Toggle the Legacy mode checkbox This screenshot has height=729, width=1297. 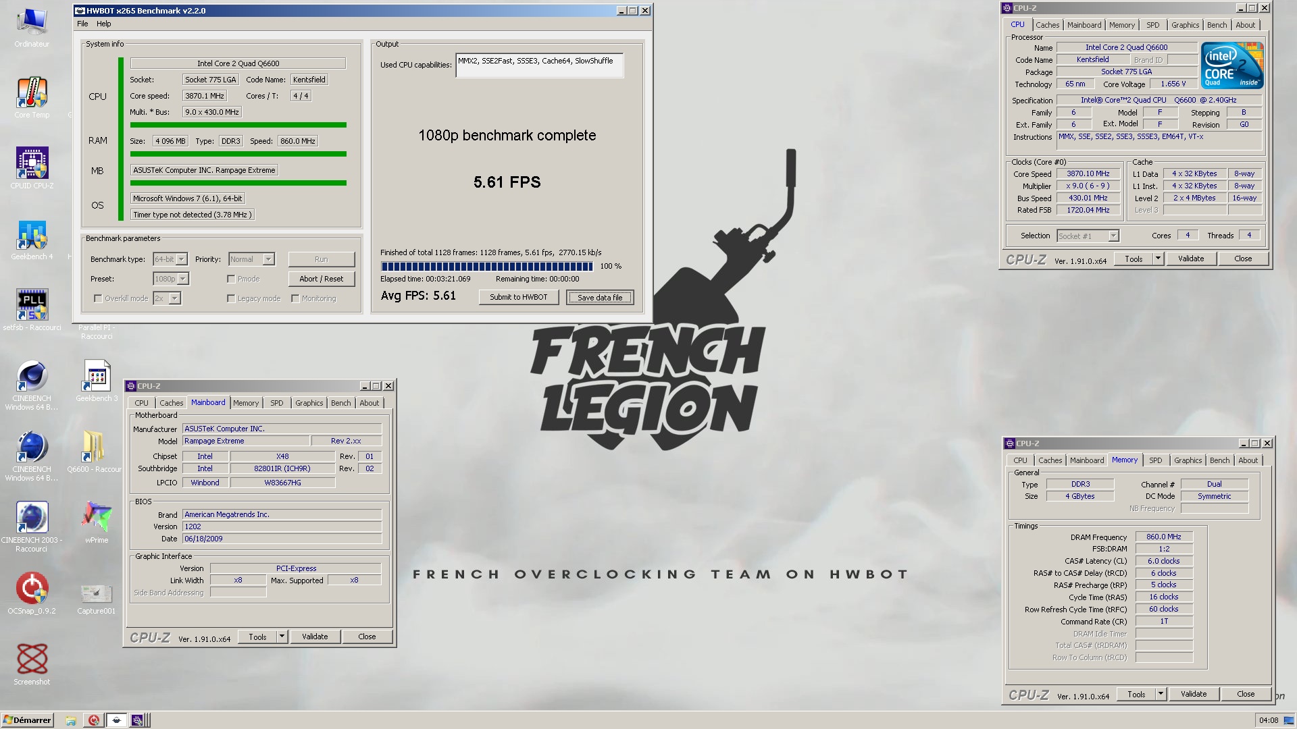[231, 298]
